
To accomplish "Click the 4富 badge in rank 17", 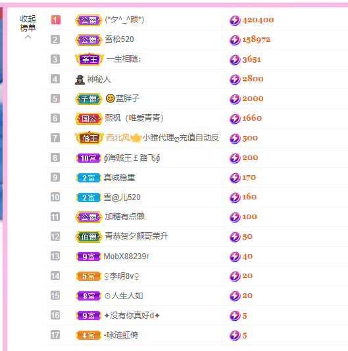I will tap(88, 335).
